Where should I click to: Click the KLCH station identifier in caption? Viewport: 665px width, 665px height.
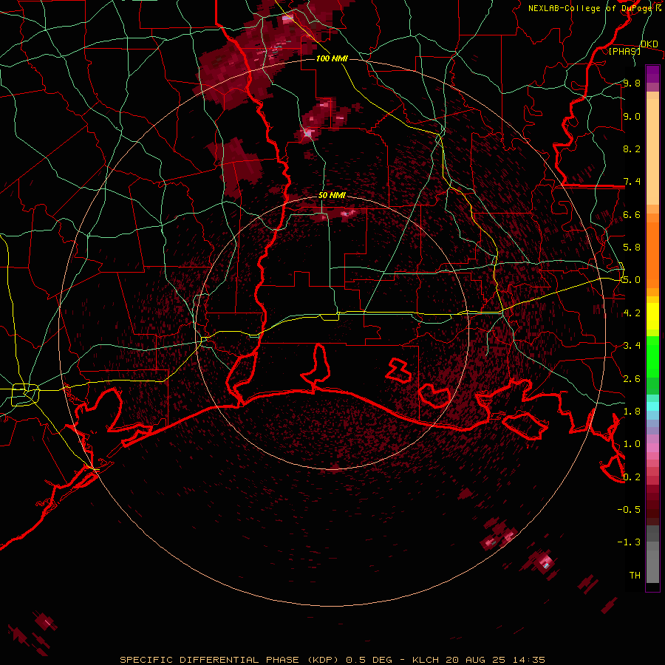[x=426, y=660]
